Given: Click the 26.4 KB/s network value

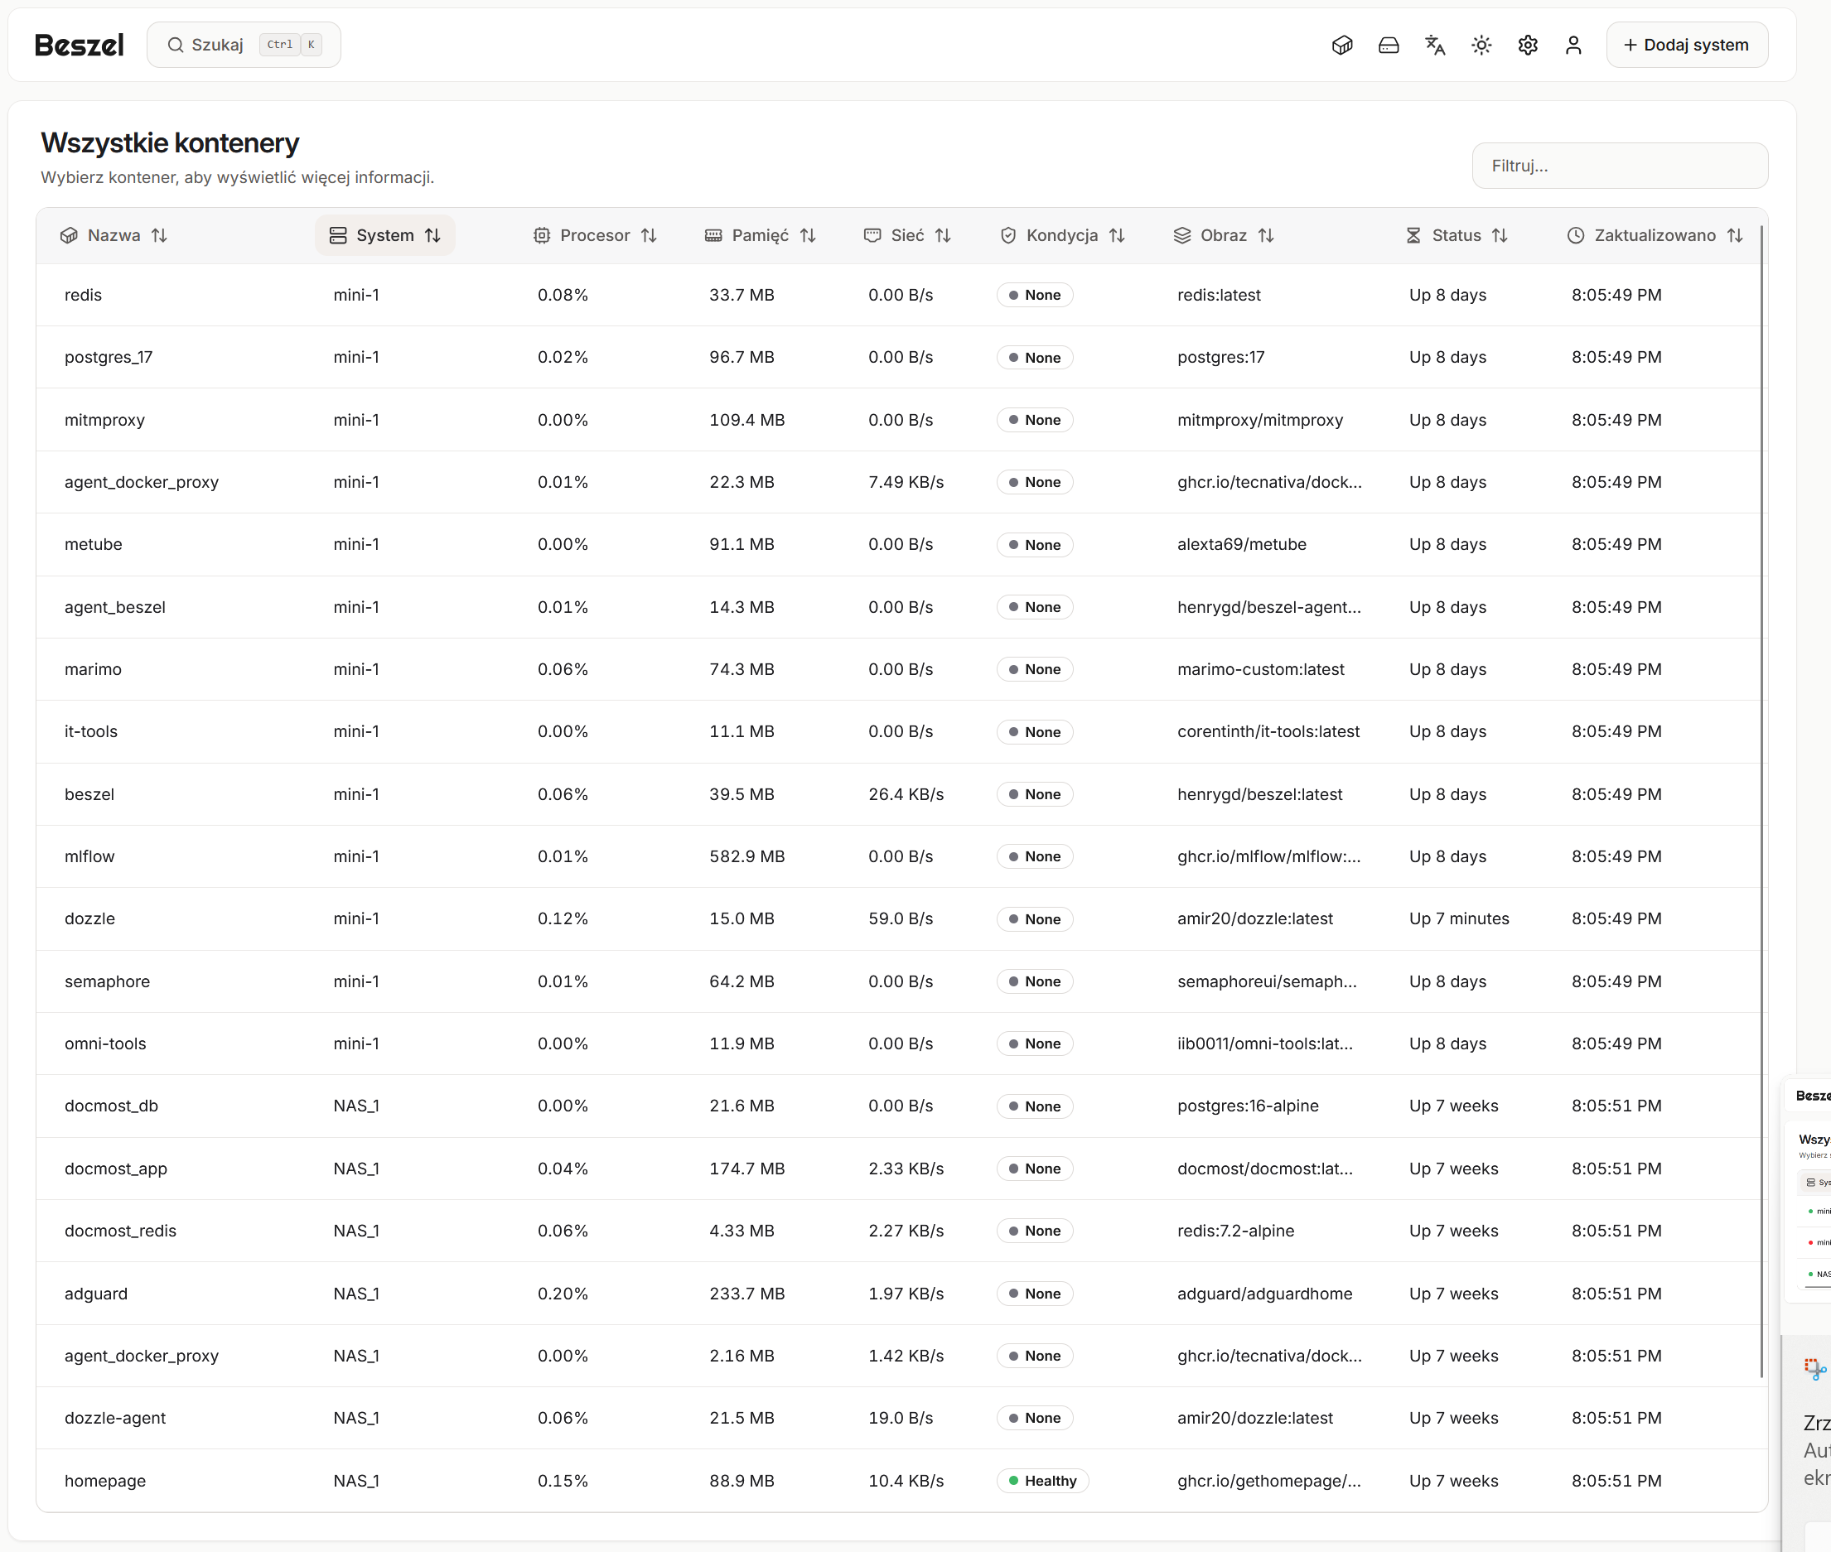Looking at the screenshot, I should tap(906, 794).
